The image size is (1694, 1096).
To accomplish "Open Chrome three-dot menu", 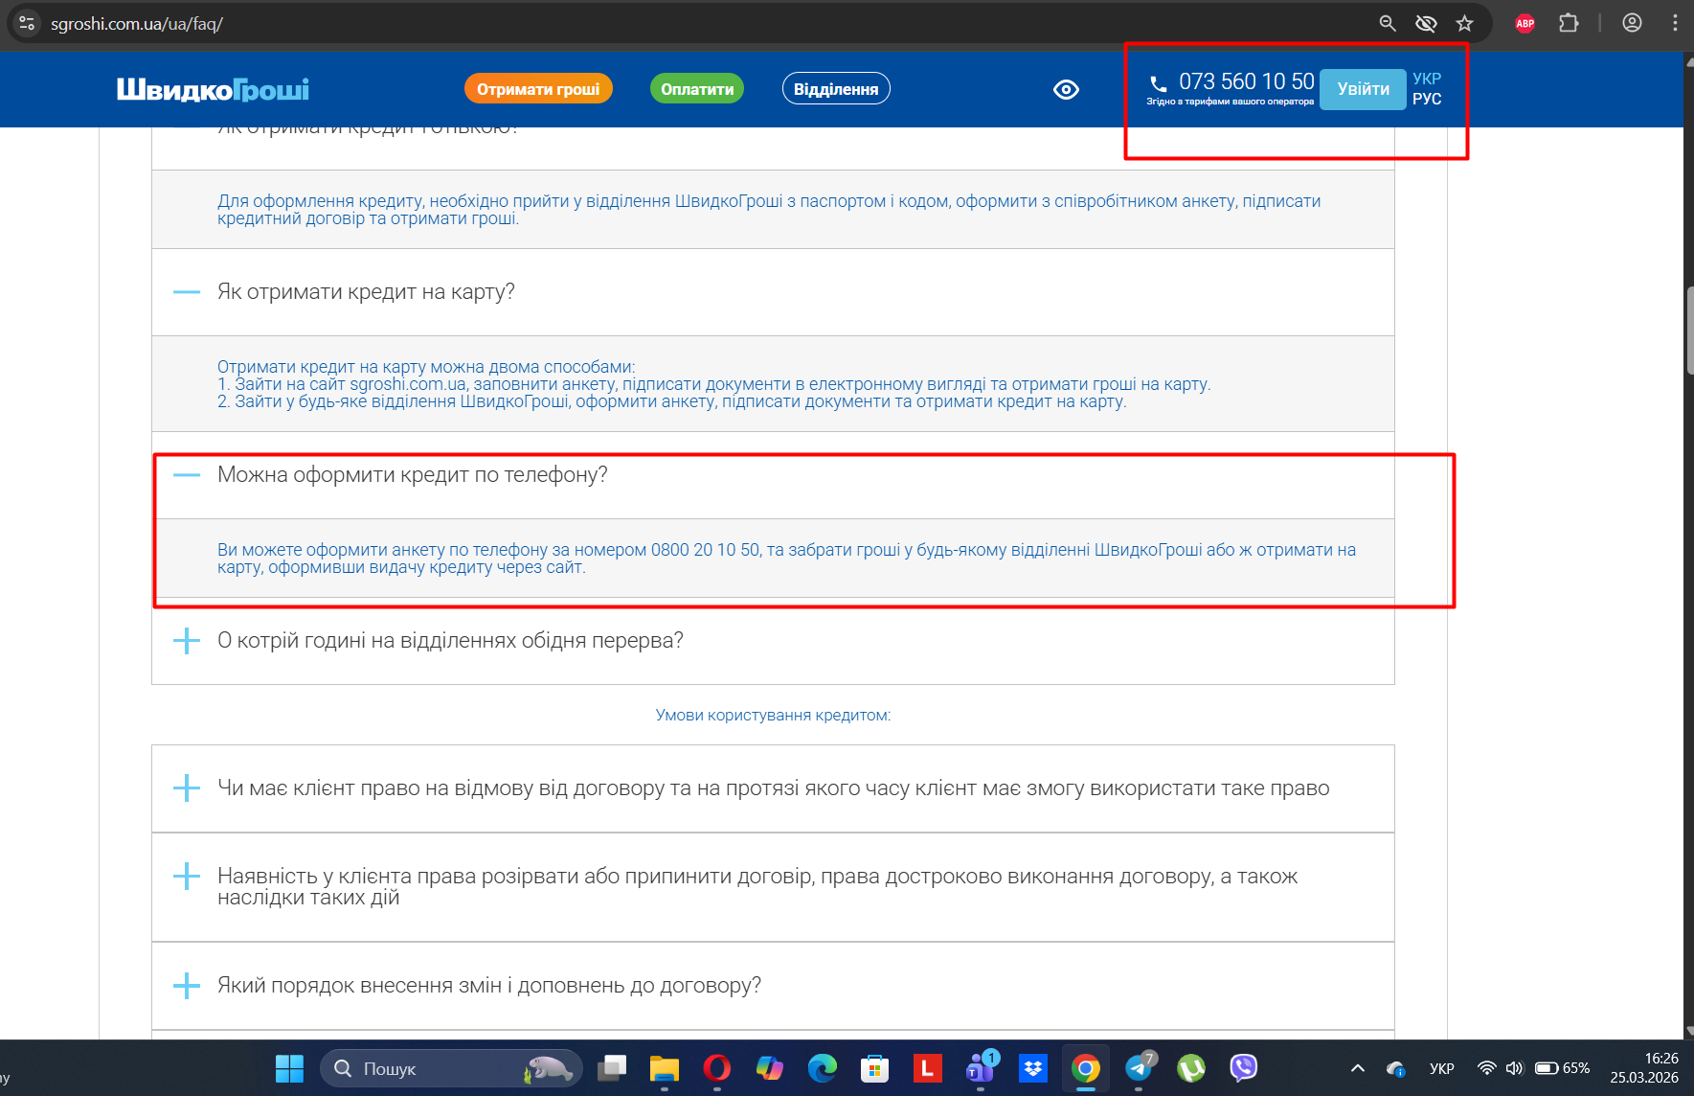I will pos(1675,23).
